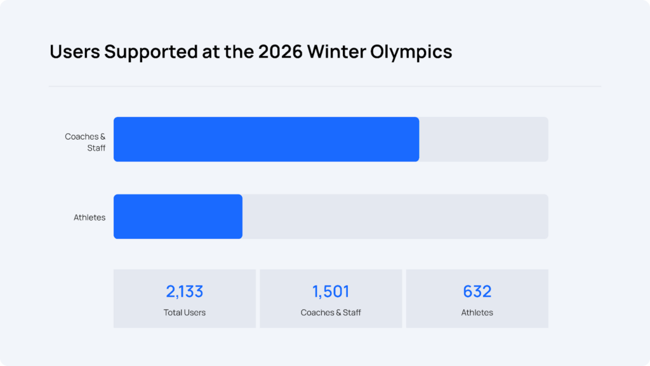Viewport: 650px width, 366px height.
Task: Click the gray unfilled part of the Coaches & Staff bar
Action: pos(483,139)
